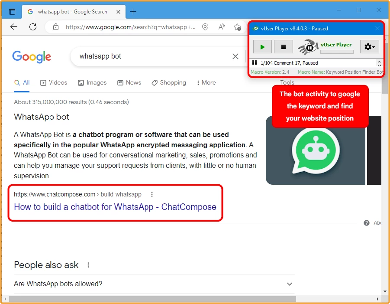Click the horizontal scrollbar right arrow
Screen dimensions: 390x304
click(x=377, y=299)
